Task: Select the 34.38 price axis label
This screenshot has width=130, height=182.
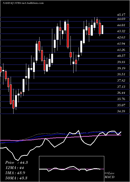Action: click(121, 111)
